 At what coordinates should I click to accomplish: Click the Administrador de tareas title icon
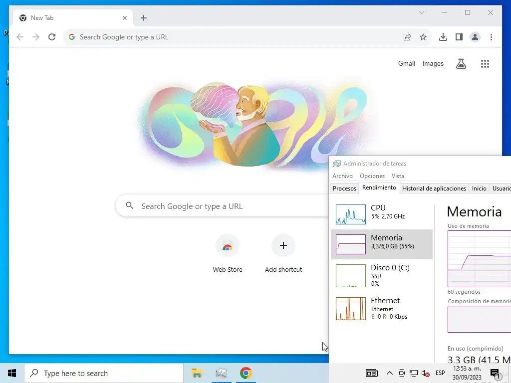337,164
